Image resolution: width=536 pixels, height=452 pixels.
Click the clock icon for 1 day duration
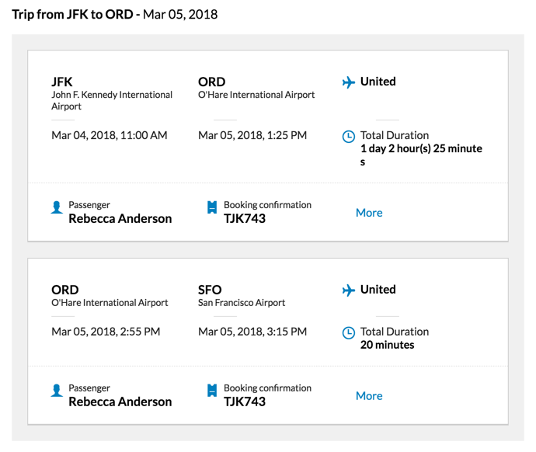(349, 137)
